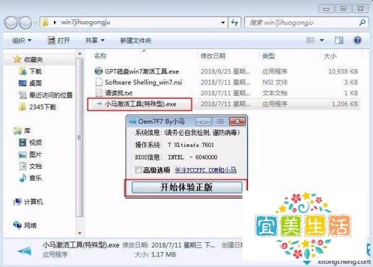The image size is (373, 267).
Task: Sort by the 大小 column header
Action: pos(330,56)
